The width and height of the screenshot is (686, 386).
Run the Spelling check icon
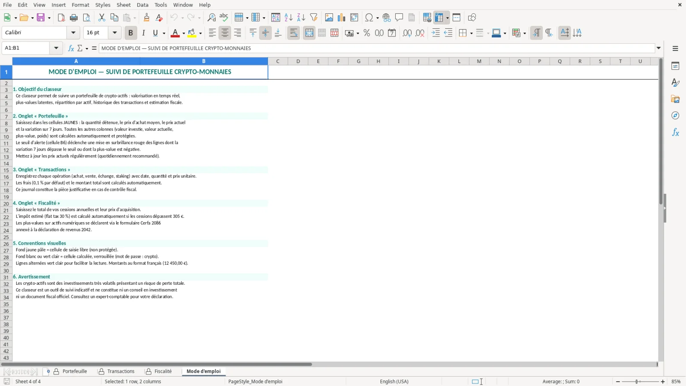[224, 18]
